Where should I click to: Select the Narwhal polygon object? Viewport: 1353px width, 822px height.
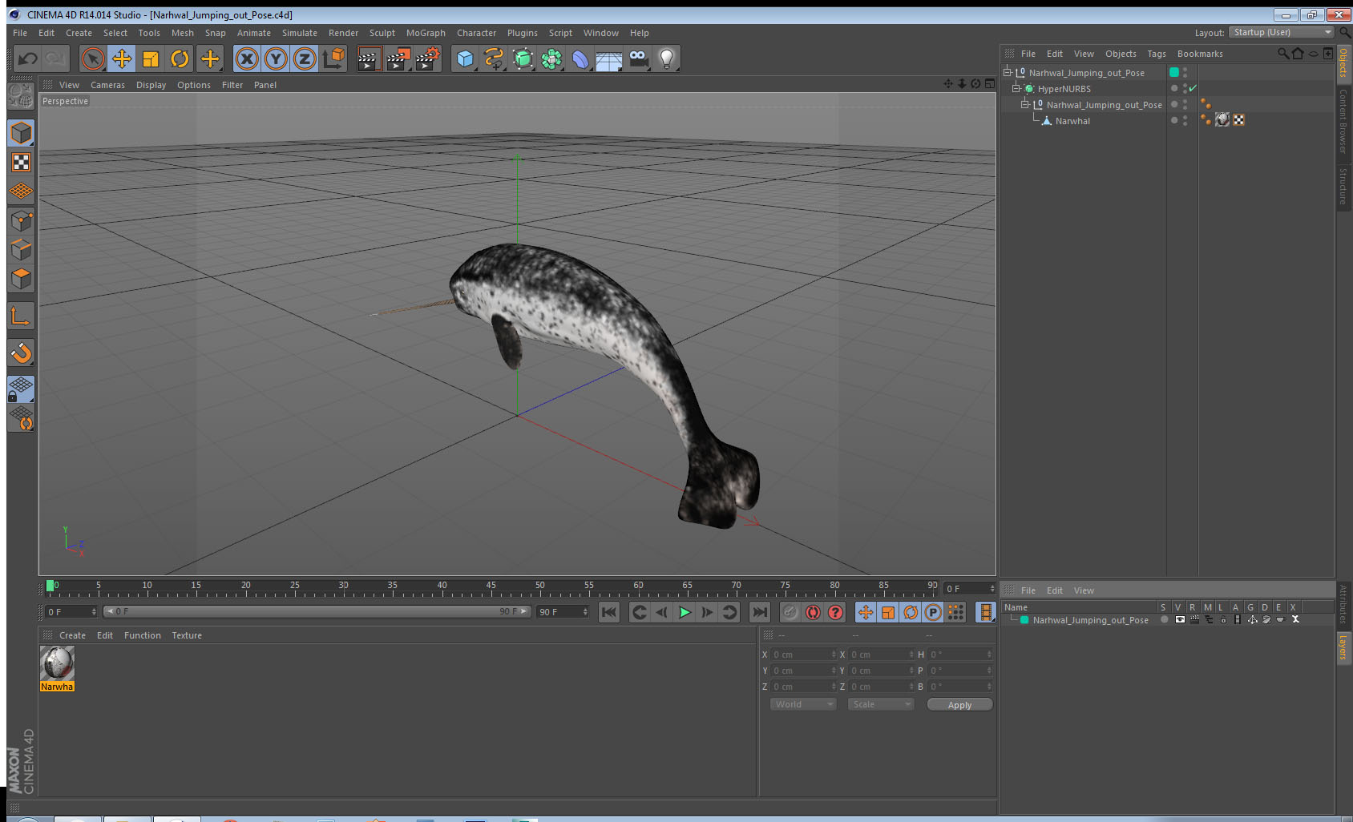[1072, 121]
